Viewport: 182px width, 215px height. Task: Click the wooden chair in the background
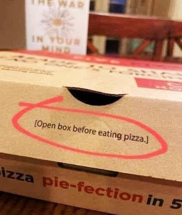[135, 36]
